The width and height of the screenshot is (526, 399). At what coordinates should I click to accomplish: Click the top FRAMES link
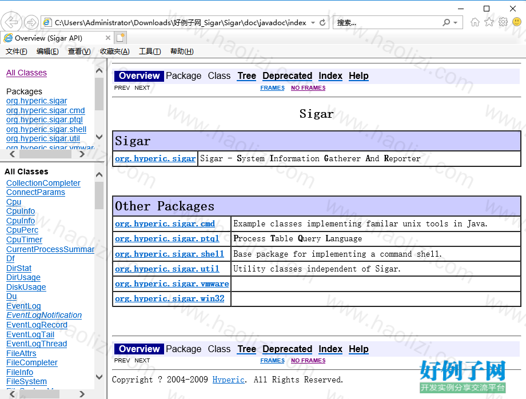(x=272, y=88)
